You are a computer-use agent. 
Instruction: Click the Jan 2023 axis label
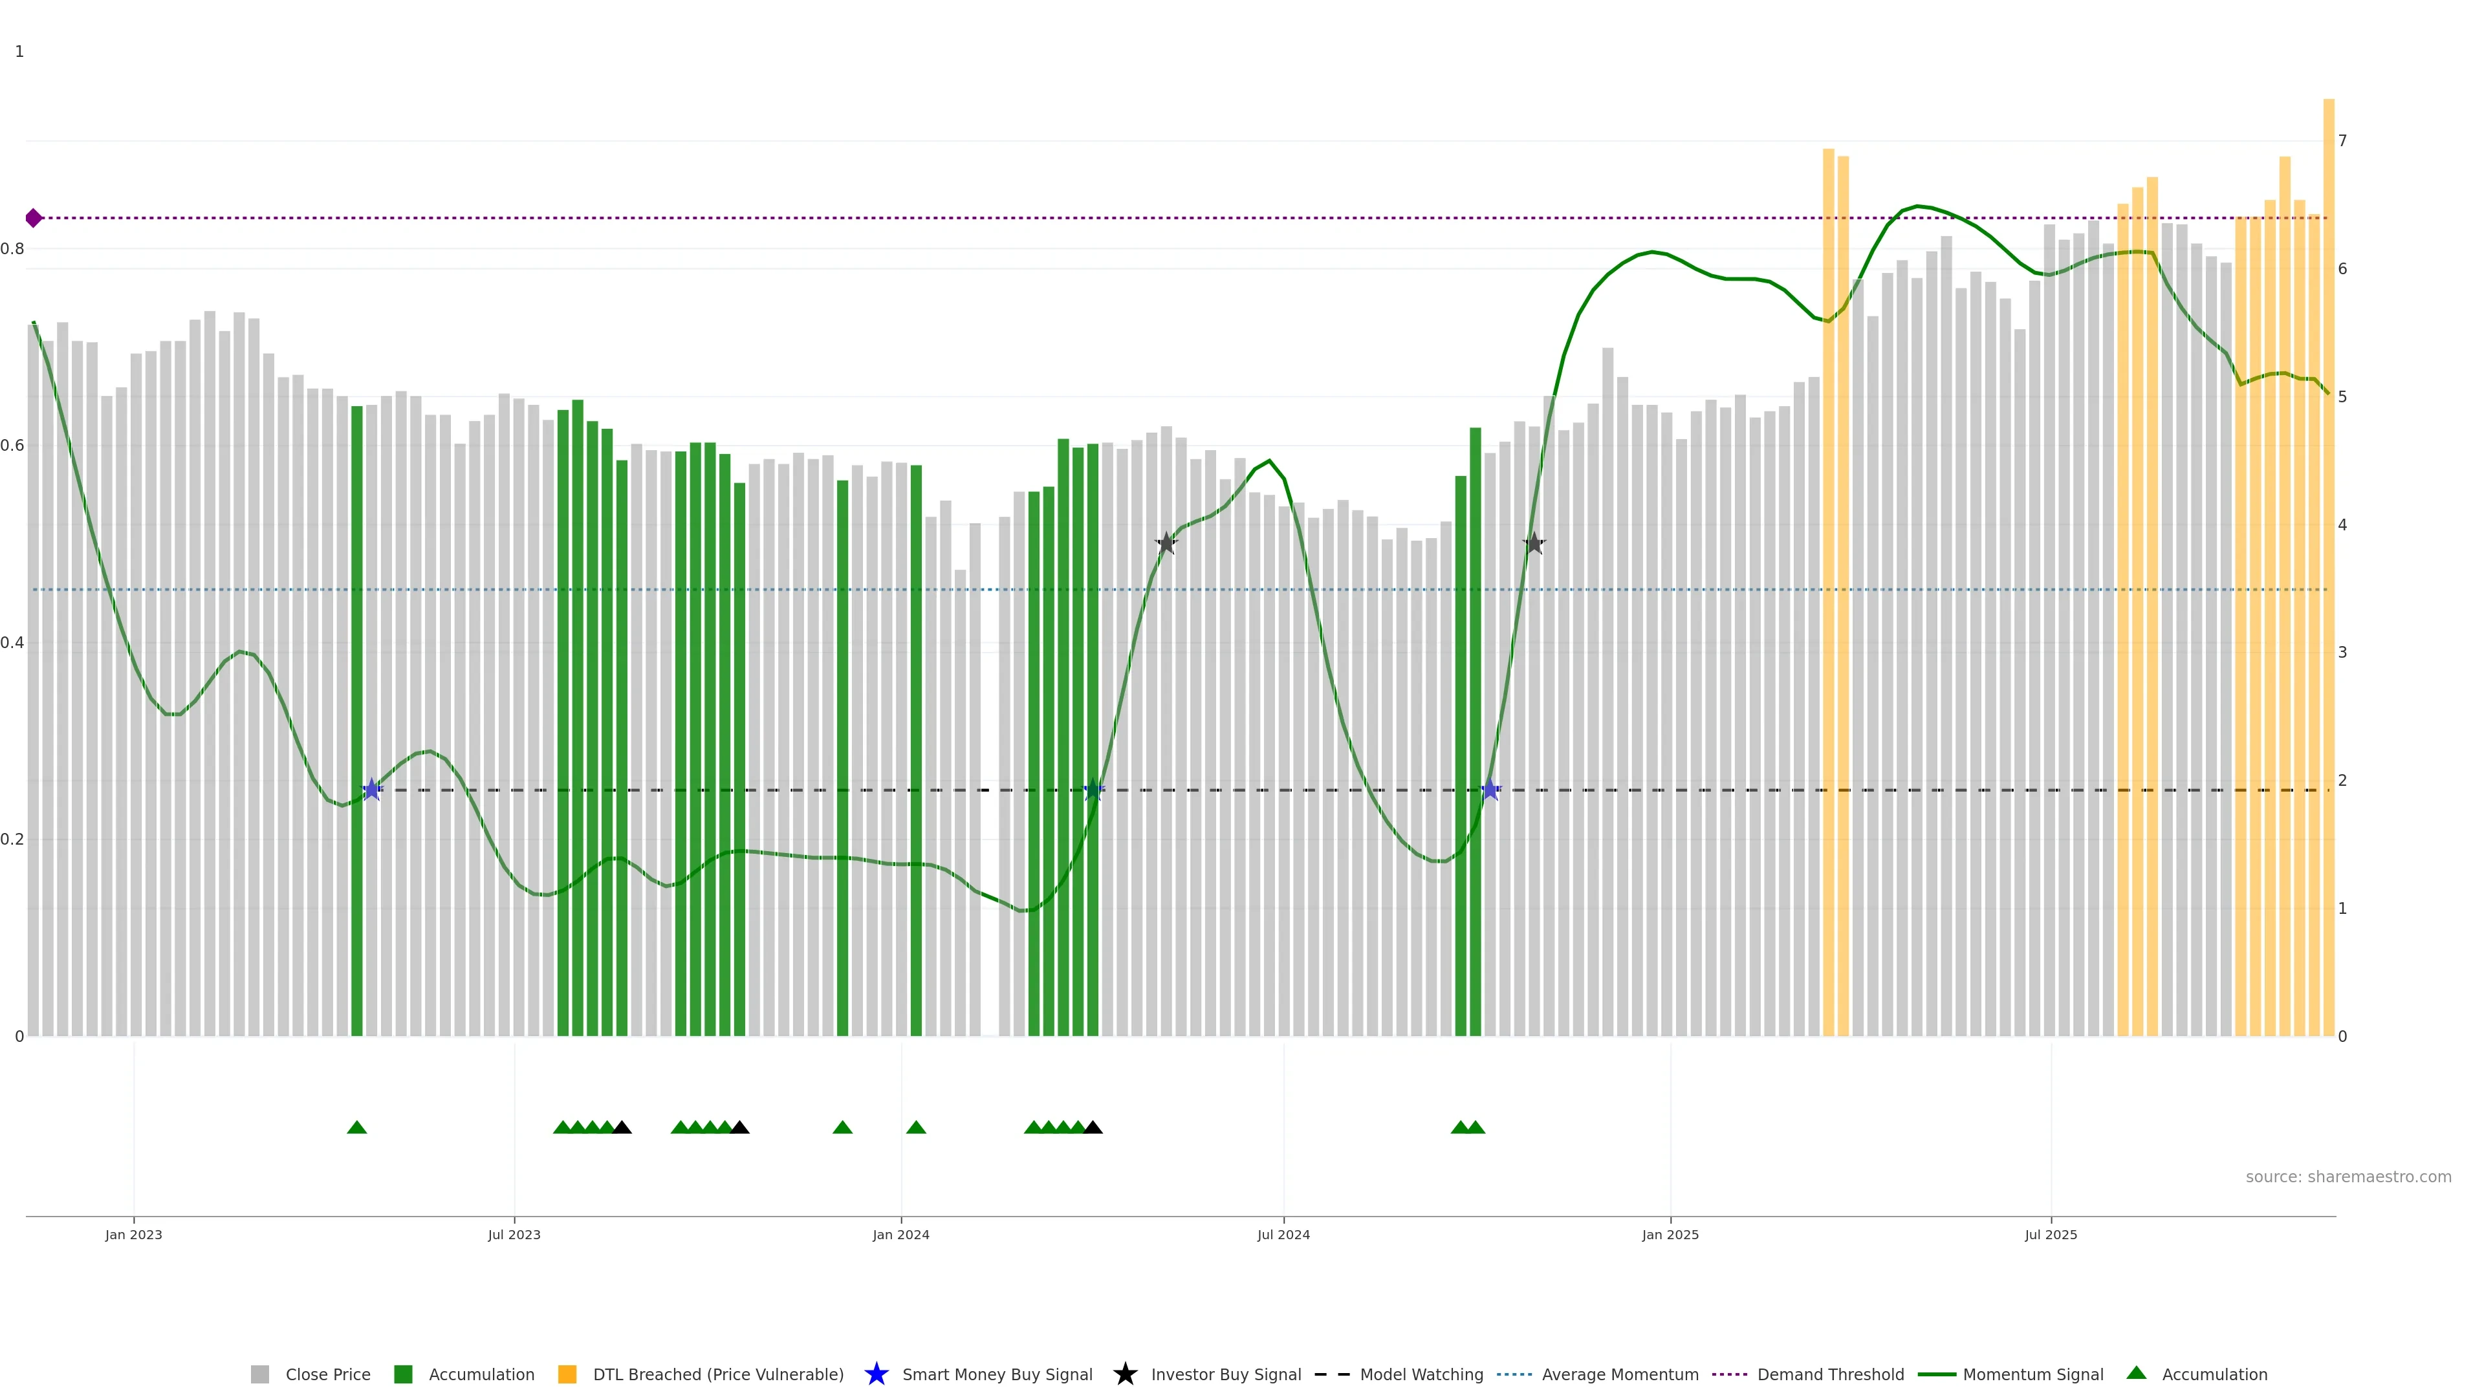click(134, 1235)
